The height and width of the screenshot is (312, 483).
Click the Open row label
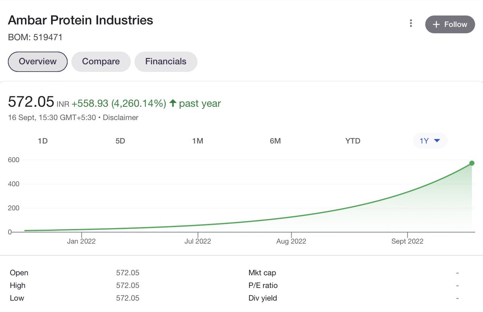19,273
